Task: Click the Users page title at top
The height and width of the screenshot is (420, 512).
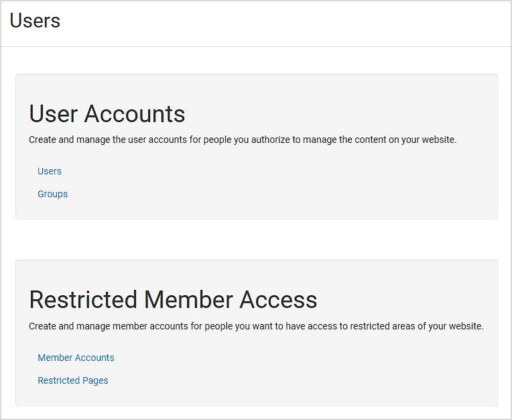Action: coord(35,21)
